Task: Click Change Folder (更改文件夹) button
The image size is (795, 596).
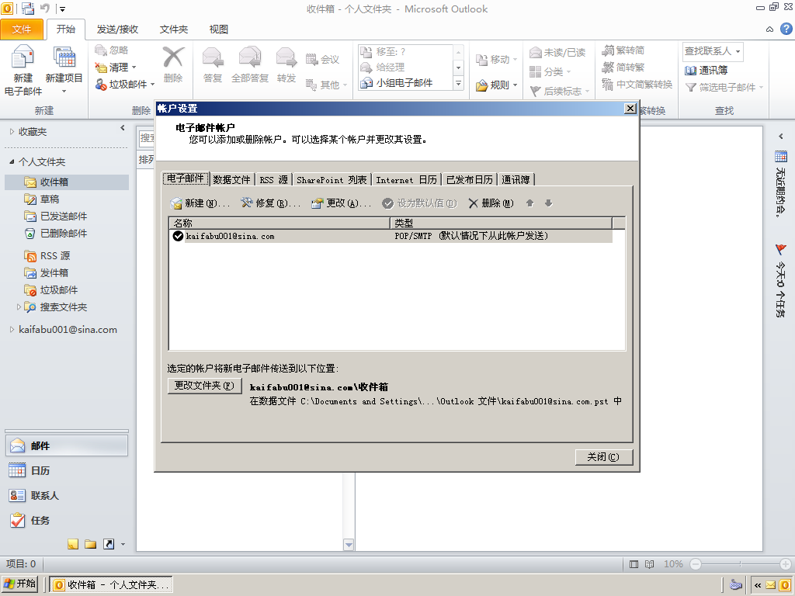Action: (204, 386)
